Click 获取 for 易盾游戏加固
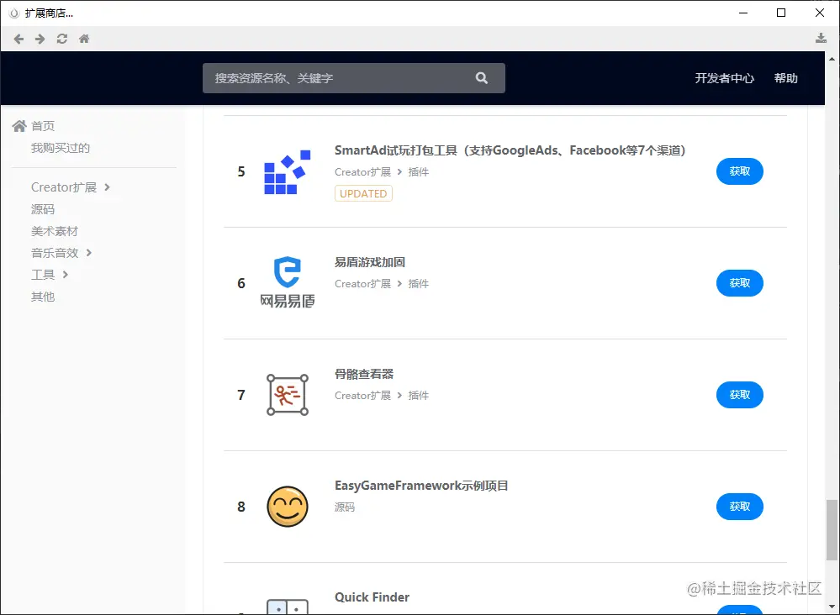This screenshot has height=615, width=840. (x=739, y=283)
